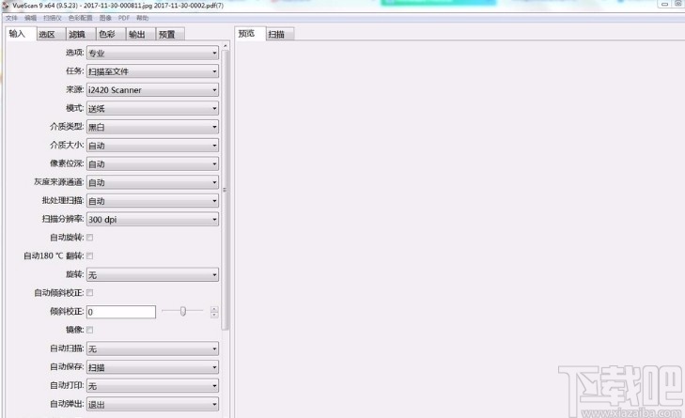Open the 文件 menu
Screen dimensions: 685x418
11,18
